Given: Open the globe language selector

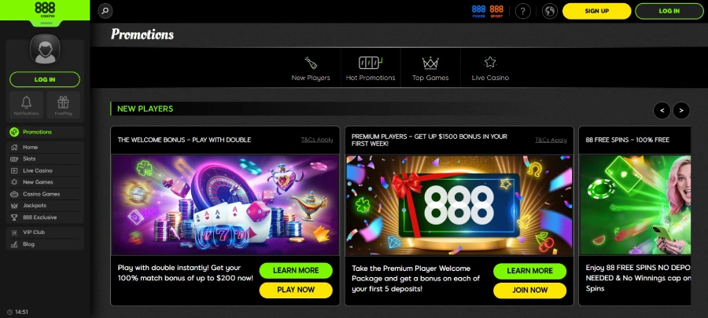Looking at the screenshot, I should [x=550, y=11].
